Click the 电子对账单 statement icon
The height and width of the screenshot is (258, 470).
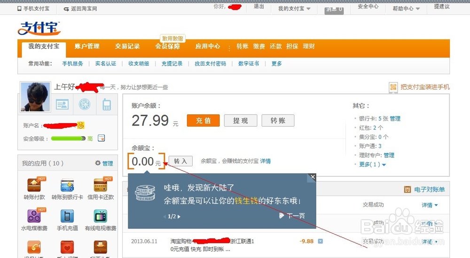click(407, 189)
